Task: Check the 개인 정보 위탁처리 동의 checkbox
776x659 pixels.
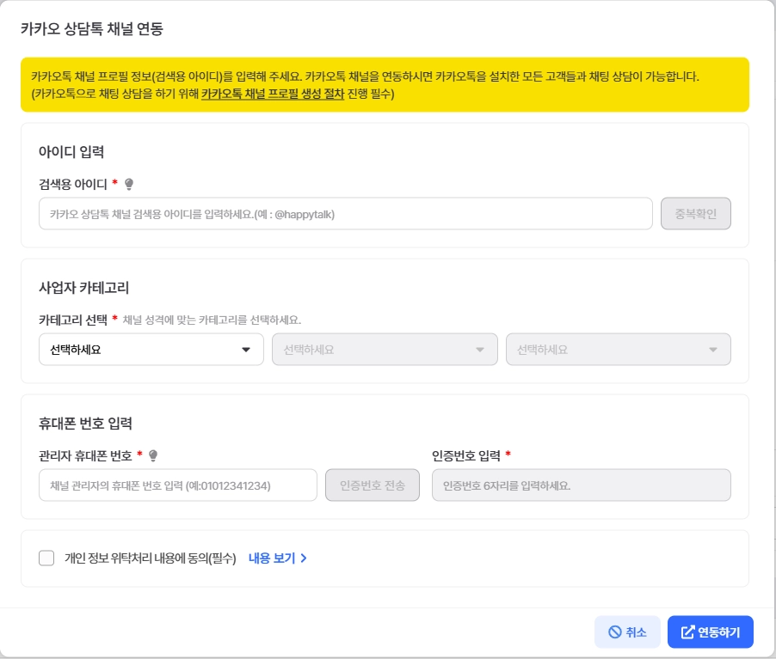Action: pos(46,558)
